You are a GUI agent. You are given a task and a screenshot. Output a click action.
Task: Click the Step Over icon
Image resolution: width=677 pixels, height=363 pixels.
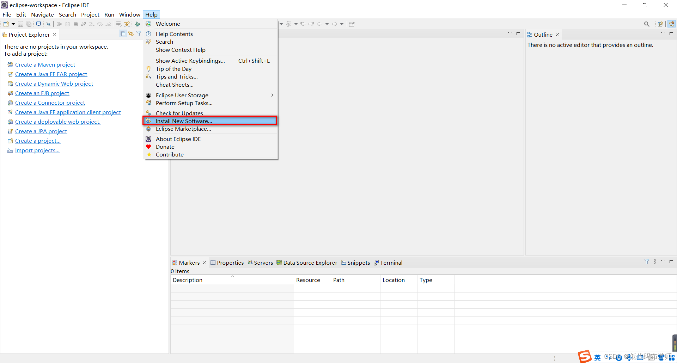(x=100, y=24)
